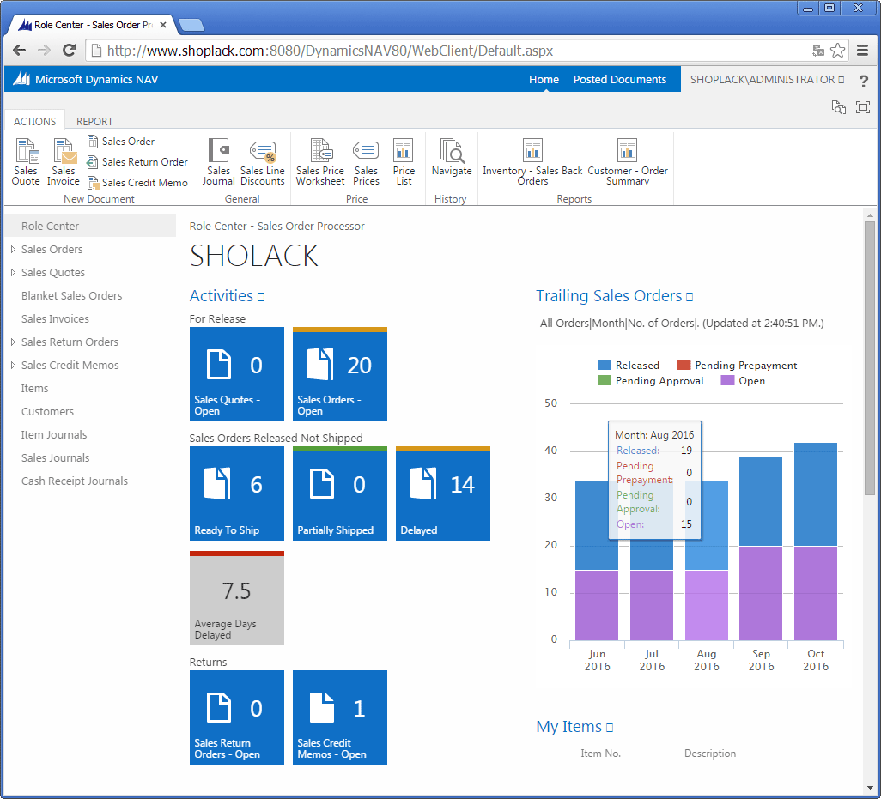The width and height of the screenshot is (881, 799).
Task: Expand the Sales Return Orders tree node
Action: pyautogui.click(x=13, y=342)
